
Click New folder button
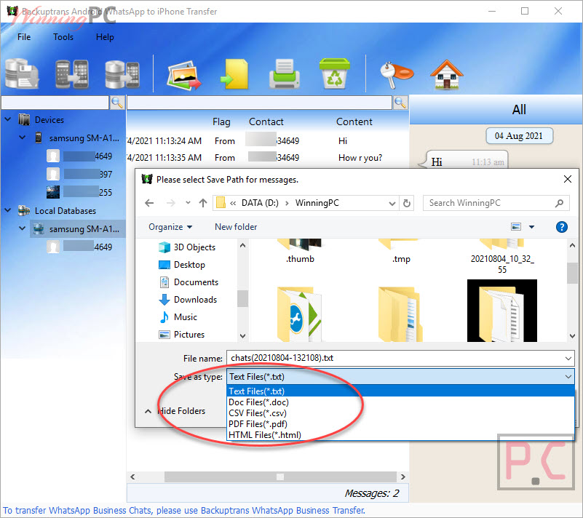point(236,227)
